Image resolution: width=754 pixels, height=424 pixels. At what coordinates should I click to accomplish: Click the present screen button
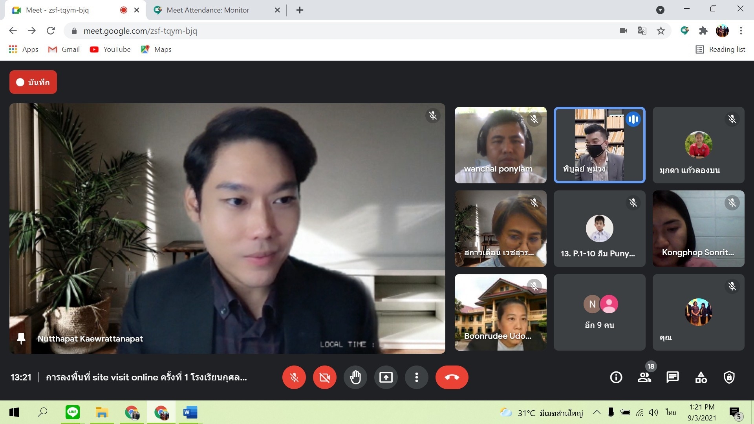(x=386, y=377)
